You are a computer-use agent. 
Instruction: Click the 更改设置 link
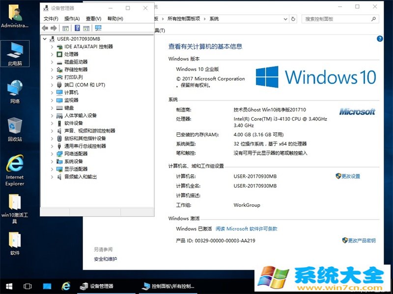coord(351,176)
